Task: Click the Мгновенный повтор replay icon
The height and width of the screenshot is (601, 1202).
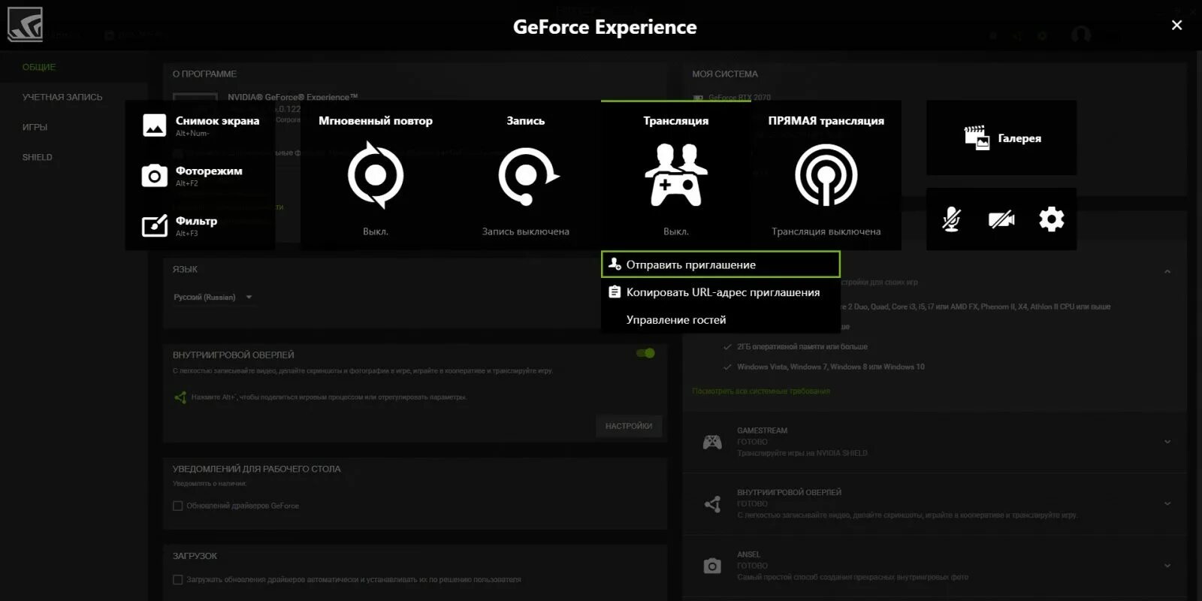Action: pyautogui.click(x=376, y=176)
